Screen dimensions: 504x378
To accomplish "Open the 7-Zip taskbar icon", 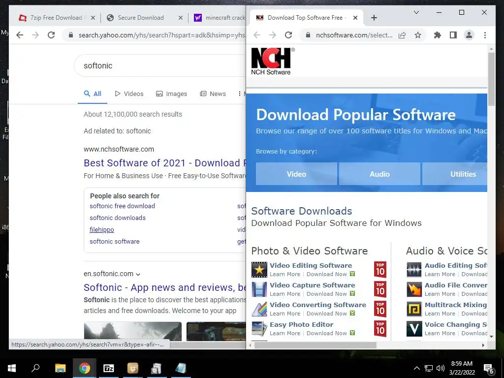I will pos(109,368).
